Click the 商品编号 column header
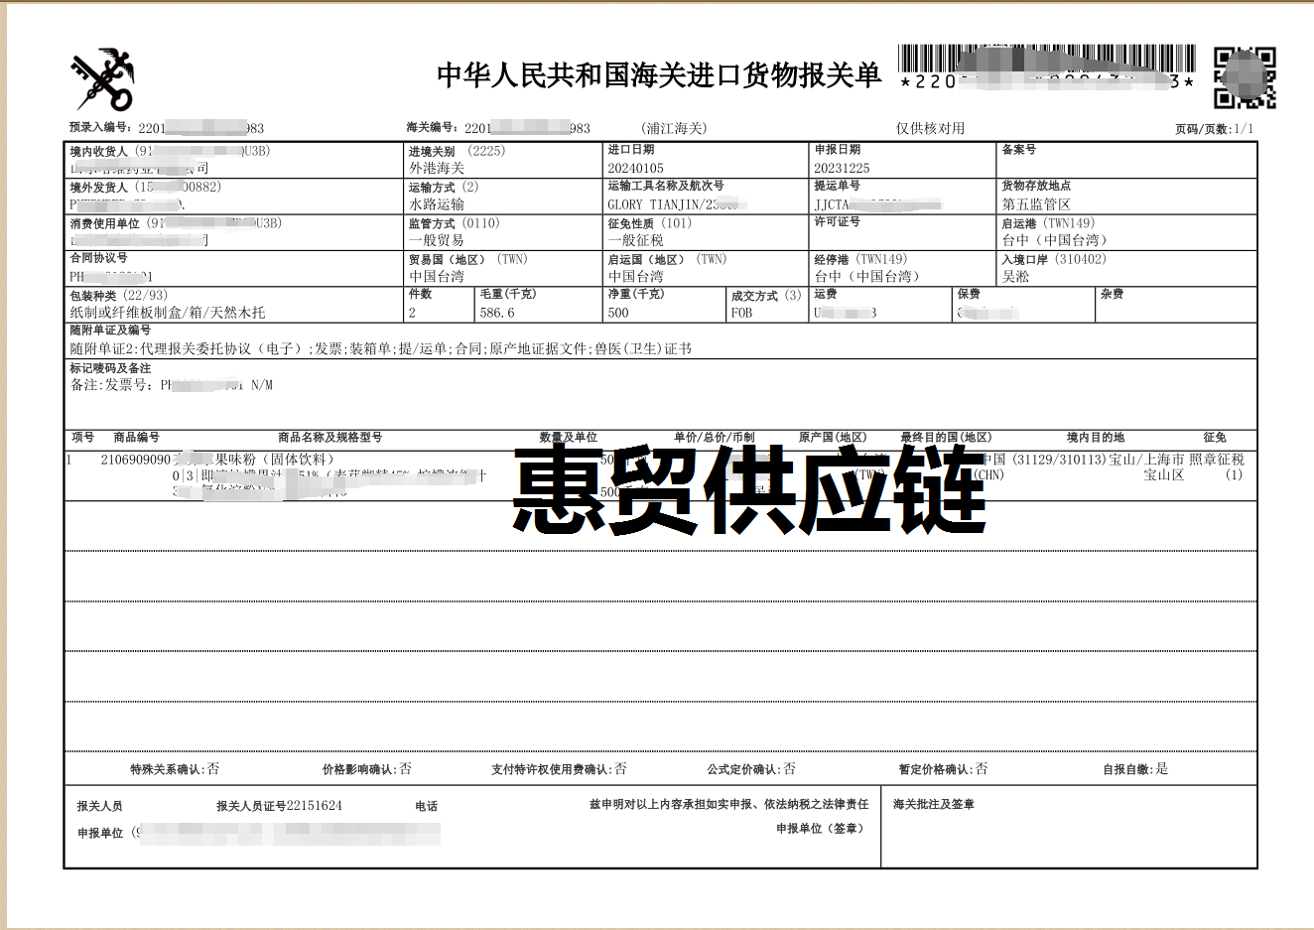This screenshot has height=930, width=1314. pyautogui.click(x=136, y=437)
